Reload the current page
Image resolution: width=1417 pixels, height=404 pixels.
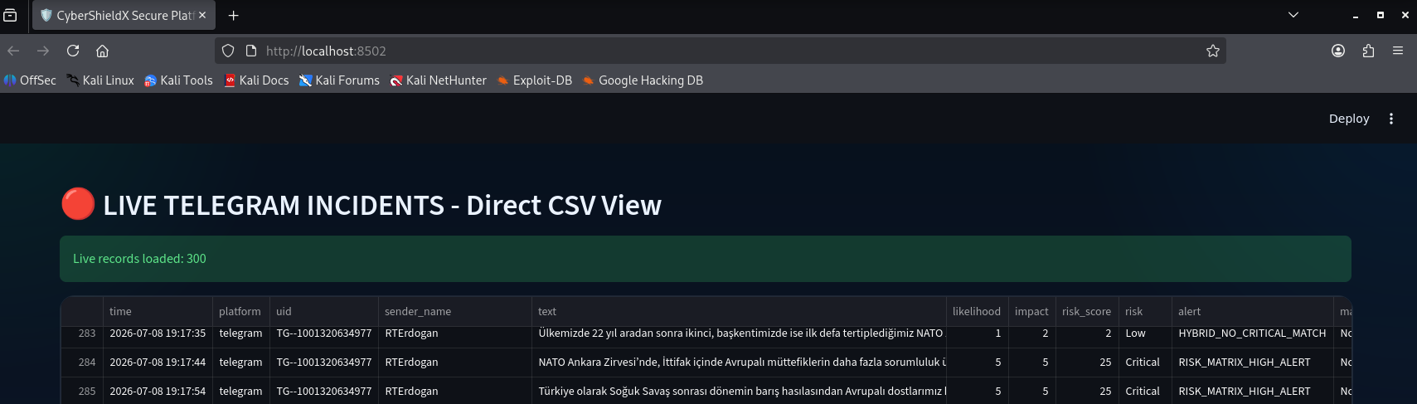(x=73, y=51)
